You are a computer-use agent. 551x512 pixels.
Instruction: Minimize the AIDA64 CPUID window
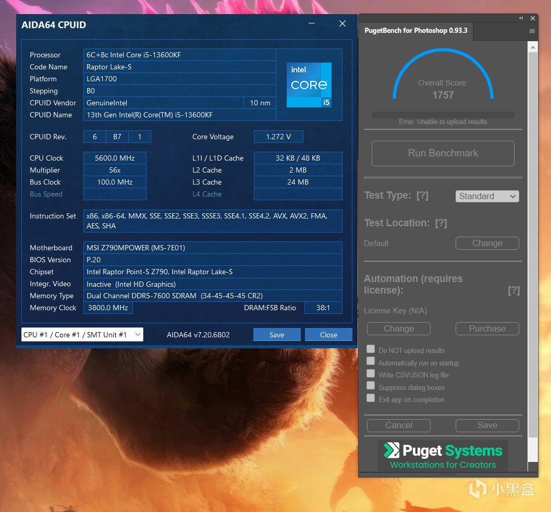(x=311, y=24)
